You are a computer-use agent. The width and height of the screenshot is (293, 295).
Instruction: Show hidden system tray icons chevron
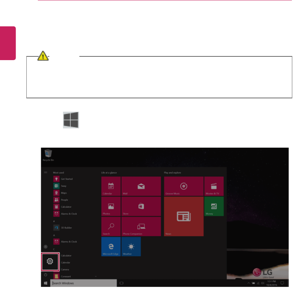click(x=248, y=283)
